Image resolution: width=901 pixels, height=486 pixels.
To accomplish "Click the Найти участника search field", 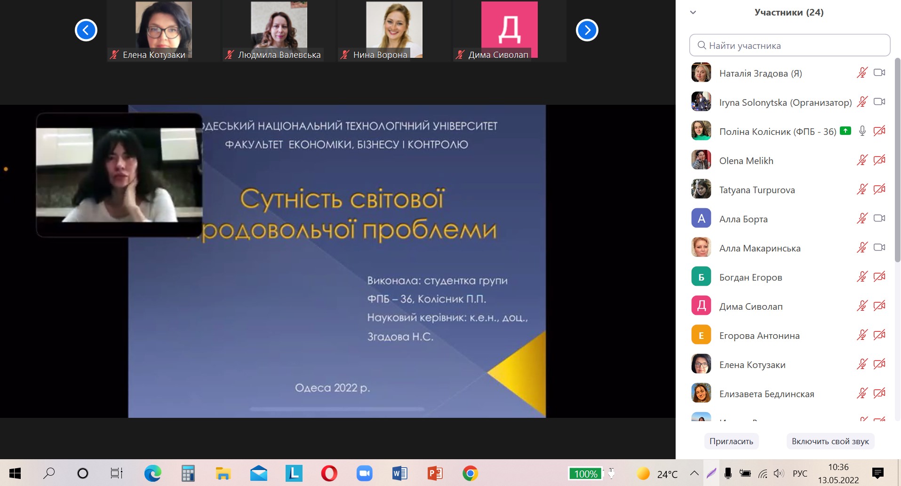I will pos(789,46).
